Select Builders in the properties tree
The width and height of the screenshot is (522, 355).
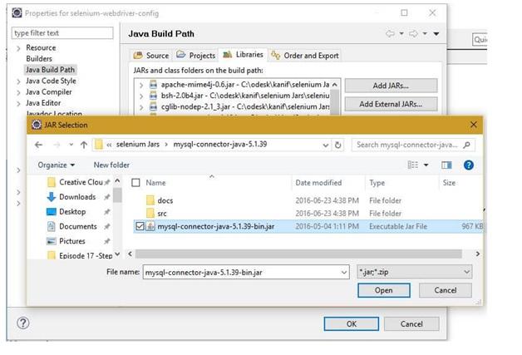[x=39, y=58]
